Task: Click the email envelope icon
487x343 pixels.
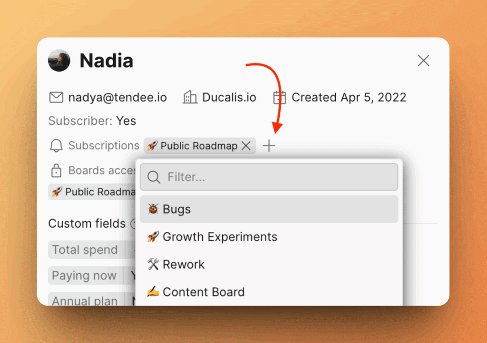Action: click(56, 98)
